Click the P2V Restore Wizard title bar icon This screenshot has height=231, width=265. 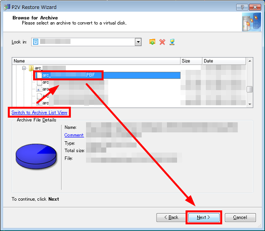pos(7,7)
